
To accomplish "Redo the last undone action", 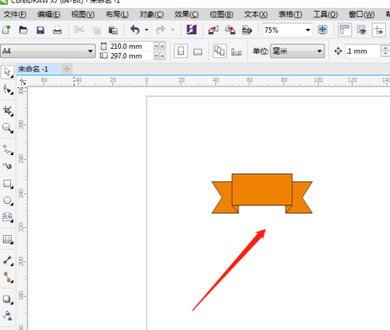I will 161,30.
